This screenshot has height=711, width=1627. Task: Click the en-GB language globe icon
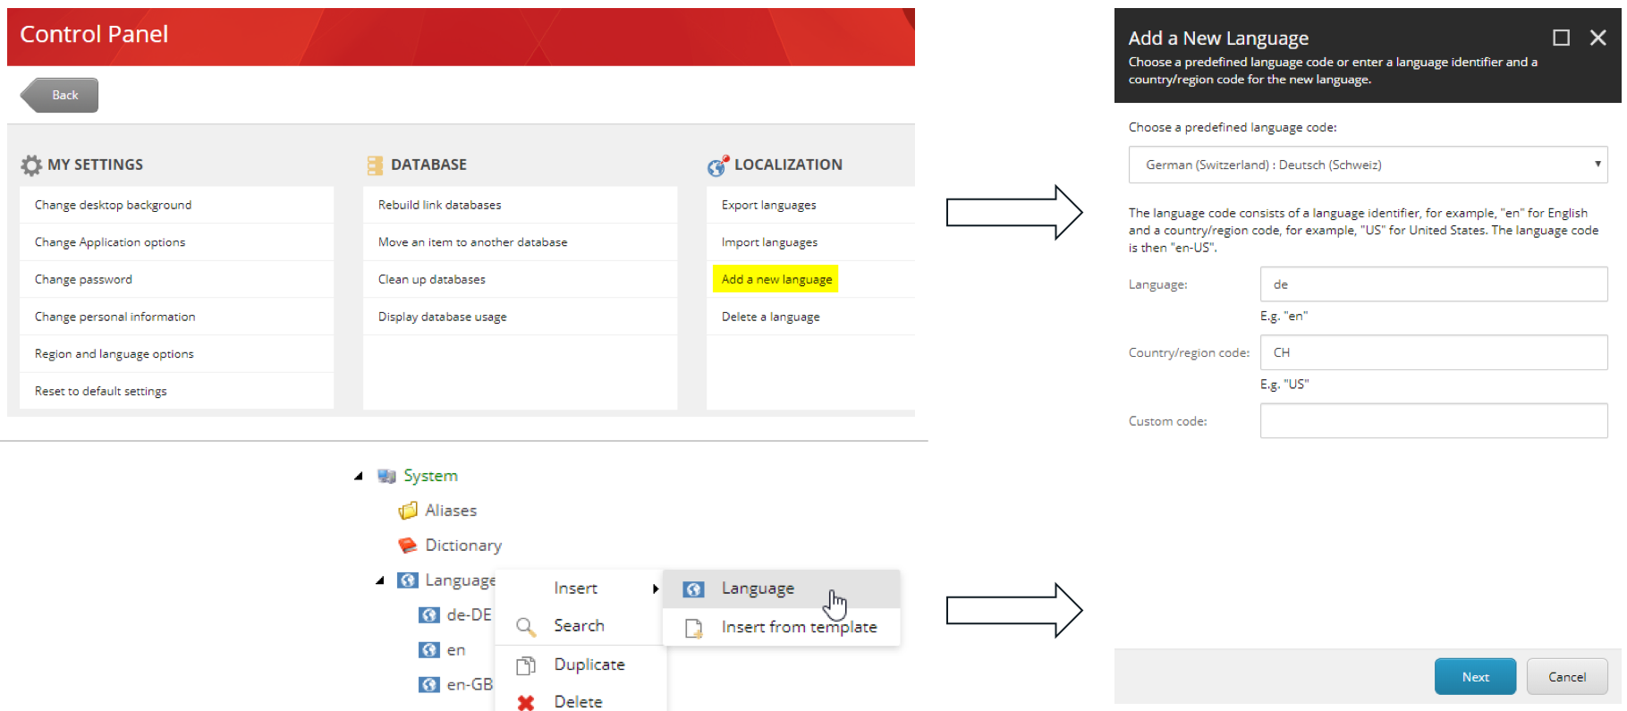(429, 684)
